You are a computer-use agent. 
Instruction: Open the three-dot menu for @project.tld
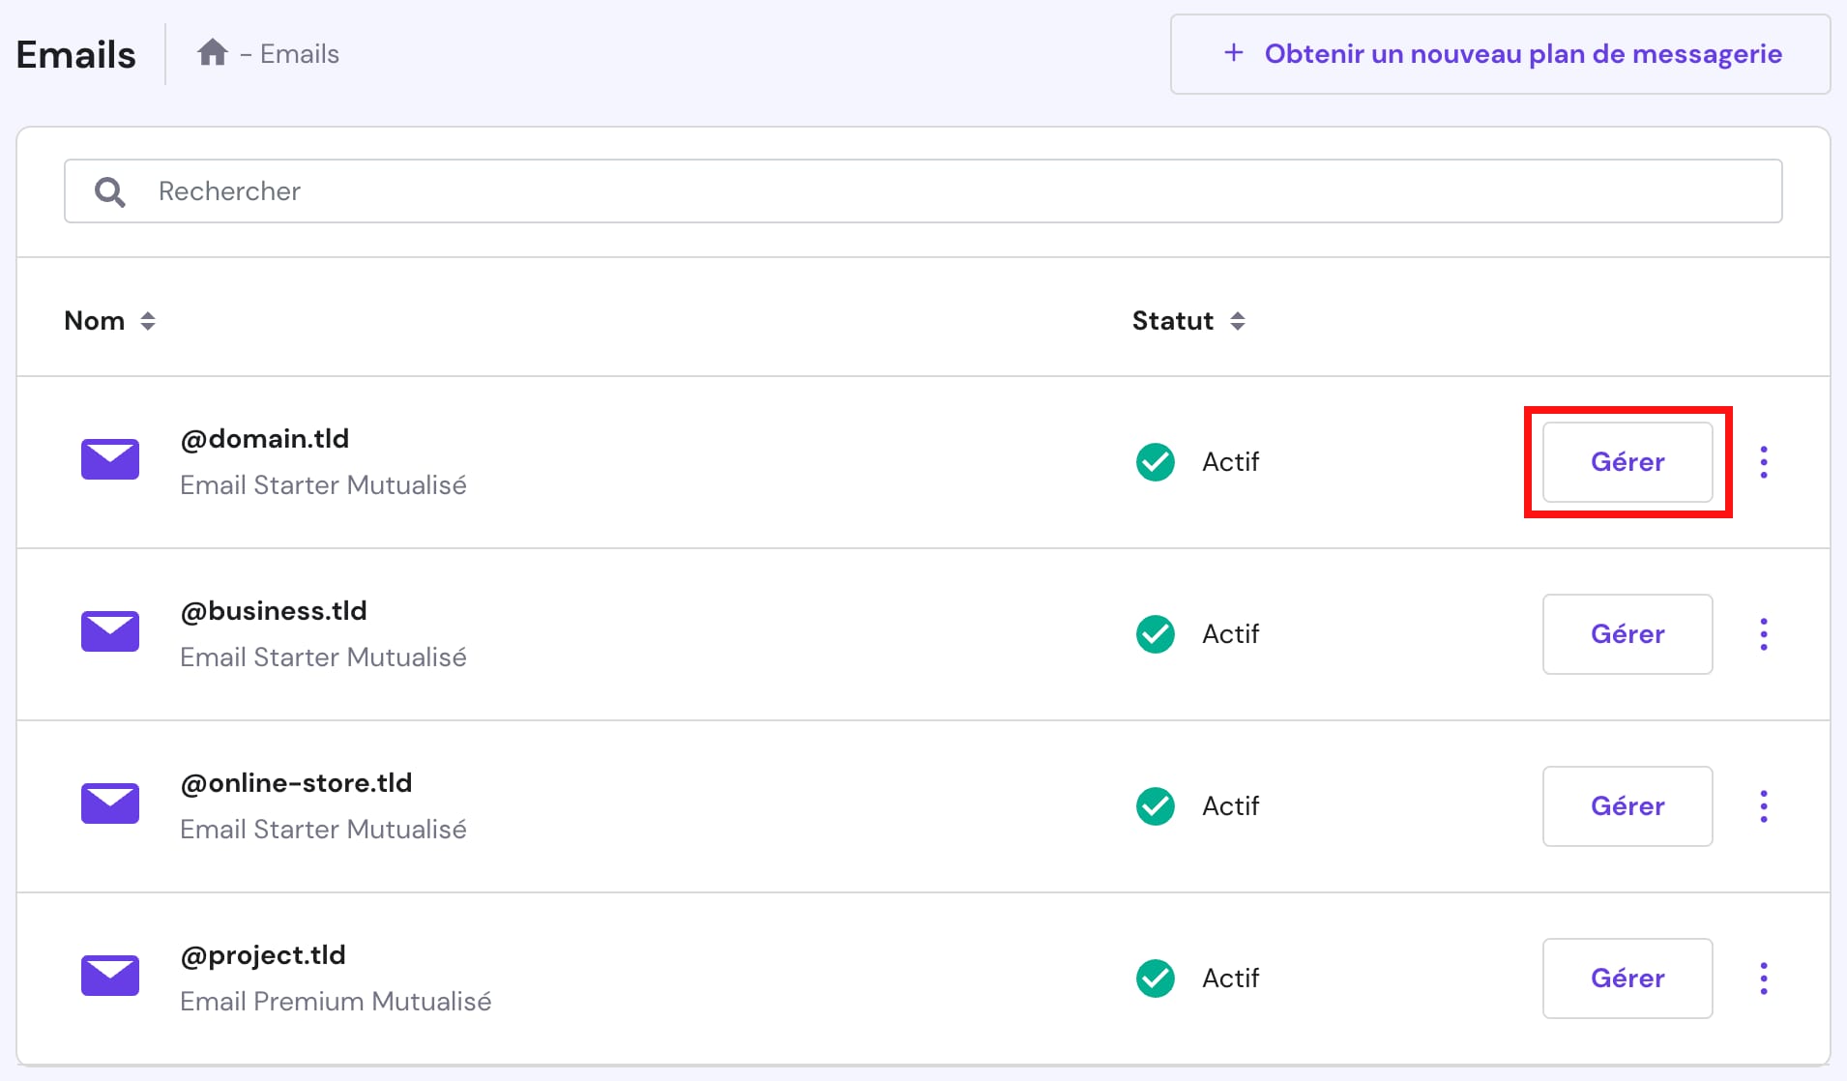pyautogui.click(x=1766, y=979)
